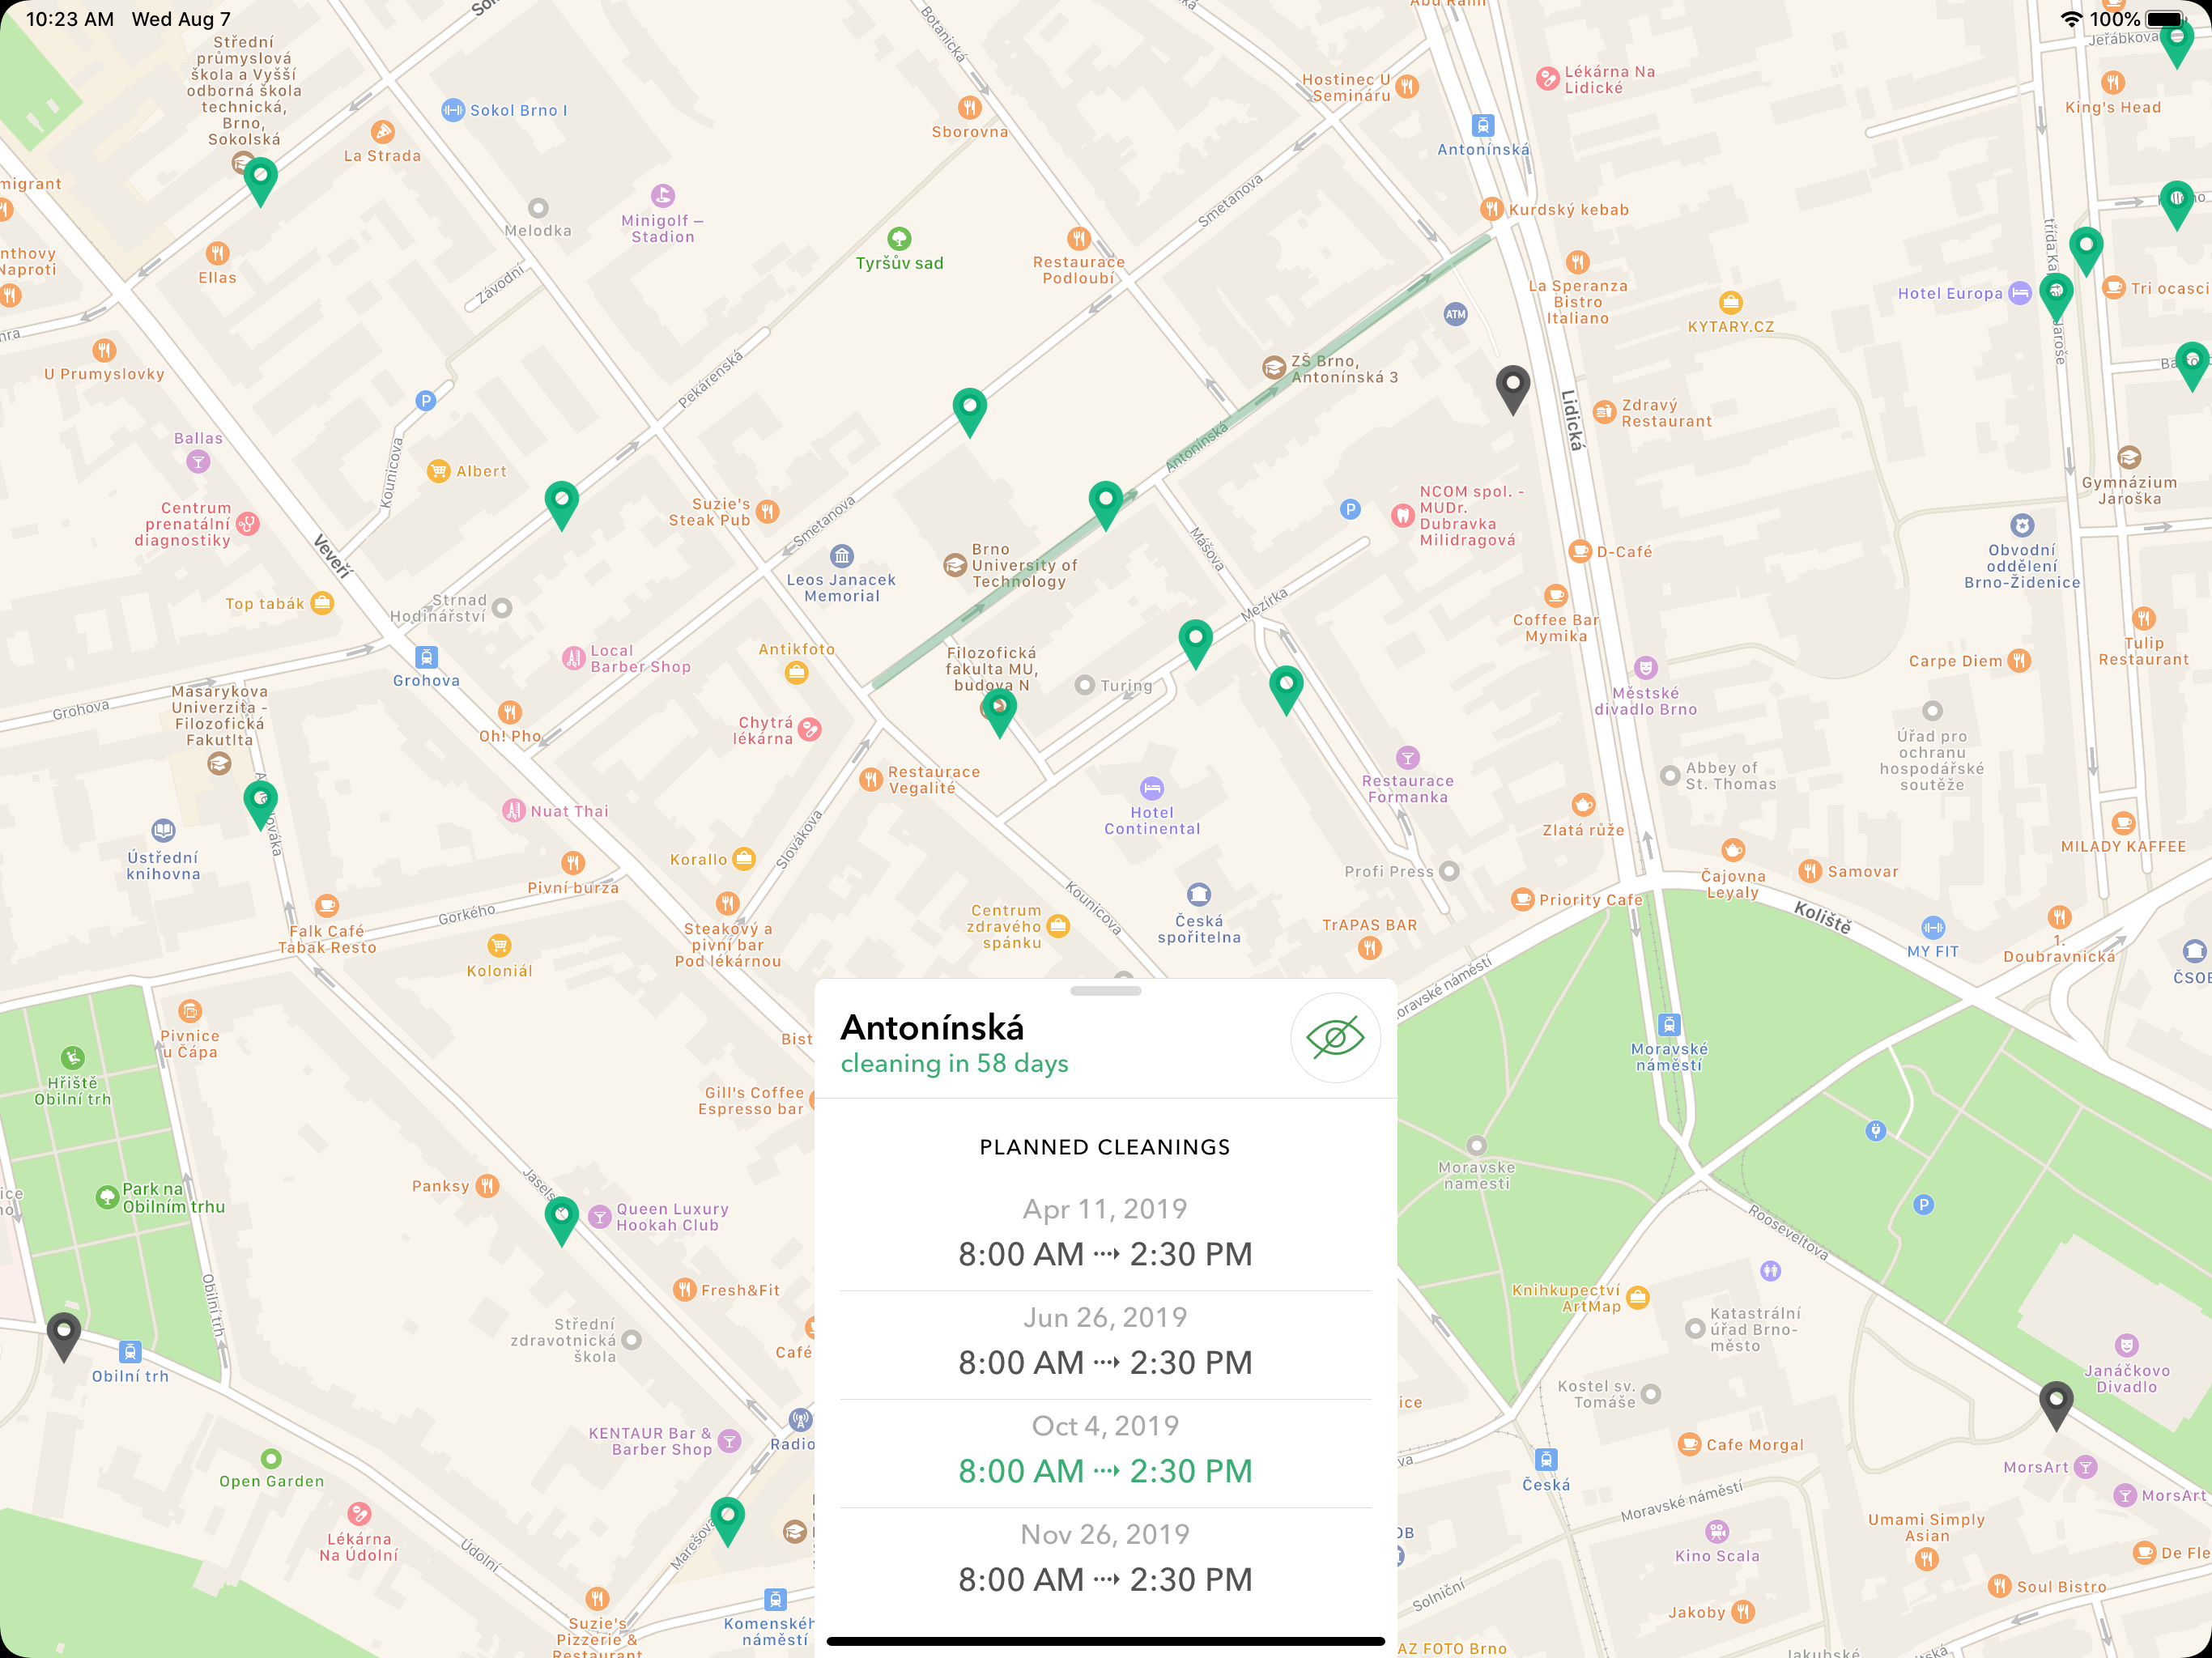Tap the 'cleaning in 58 days' status text
The width and height of the screenshot is (2212, 1658).
[x=954, y=1063]
